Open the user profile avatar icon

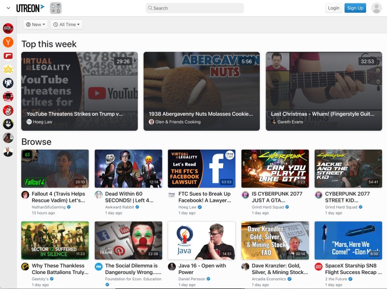377,8
